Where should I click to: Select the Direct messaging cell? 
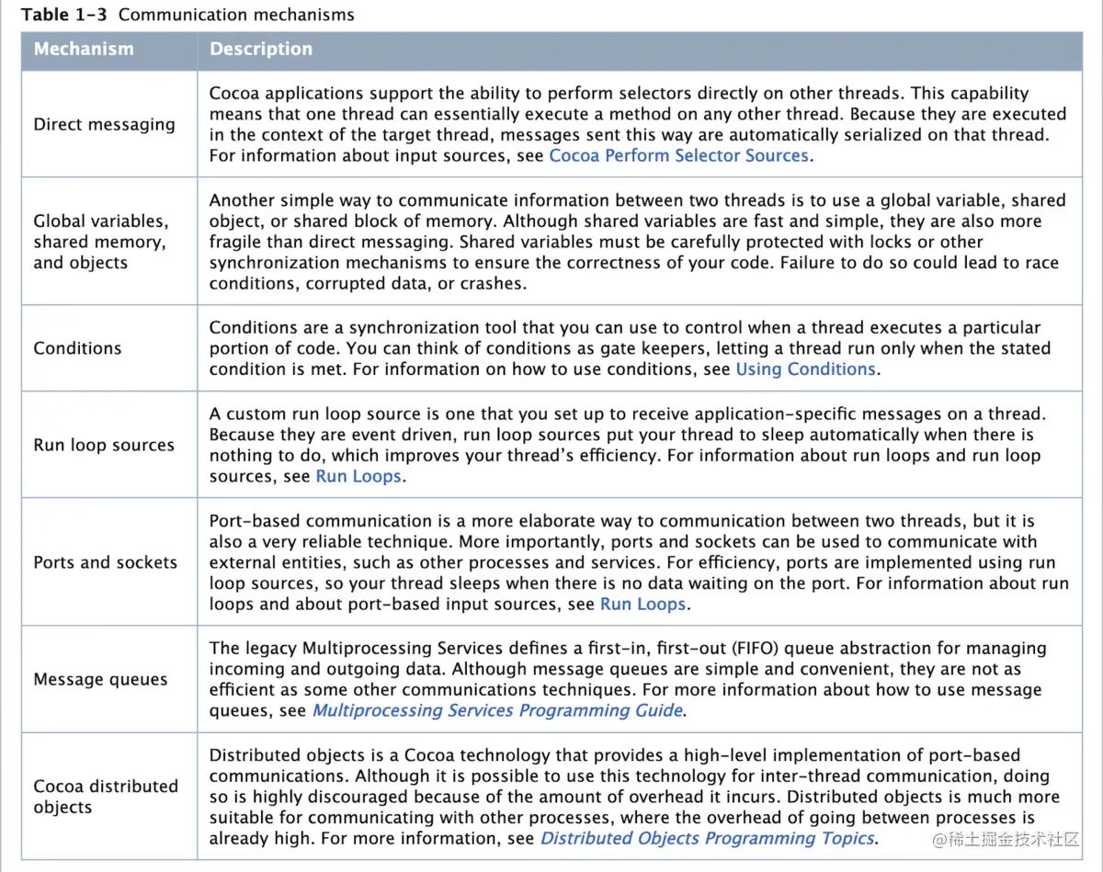pyautogui.click(x=109, y=124)
